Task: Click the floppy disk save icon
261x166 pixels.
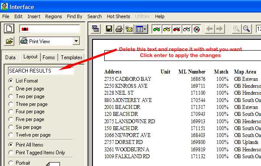Action: pos(109,29)
